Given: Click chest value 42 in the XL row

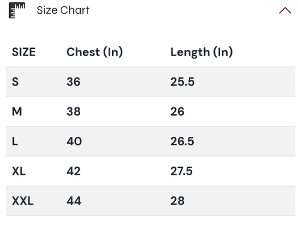Looking at the screenshot, I should [x=73, y=171].
